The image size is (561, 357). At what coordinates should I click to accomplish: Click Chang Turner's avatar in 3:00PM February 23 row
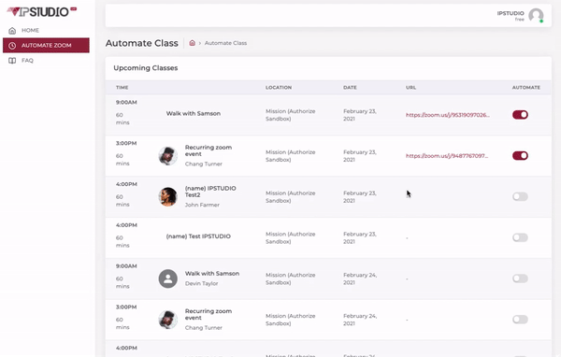[x=167, y=156]
